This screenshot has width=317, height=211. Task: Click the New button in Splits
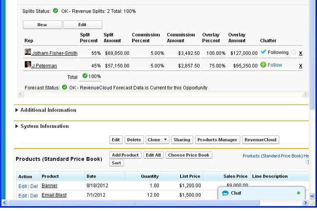[x=42, y=25]
